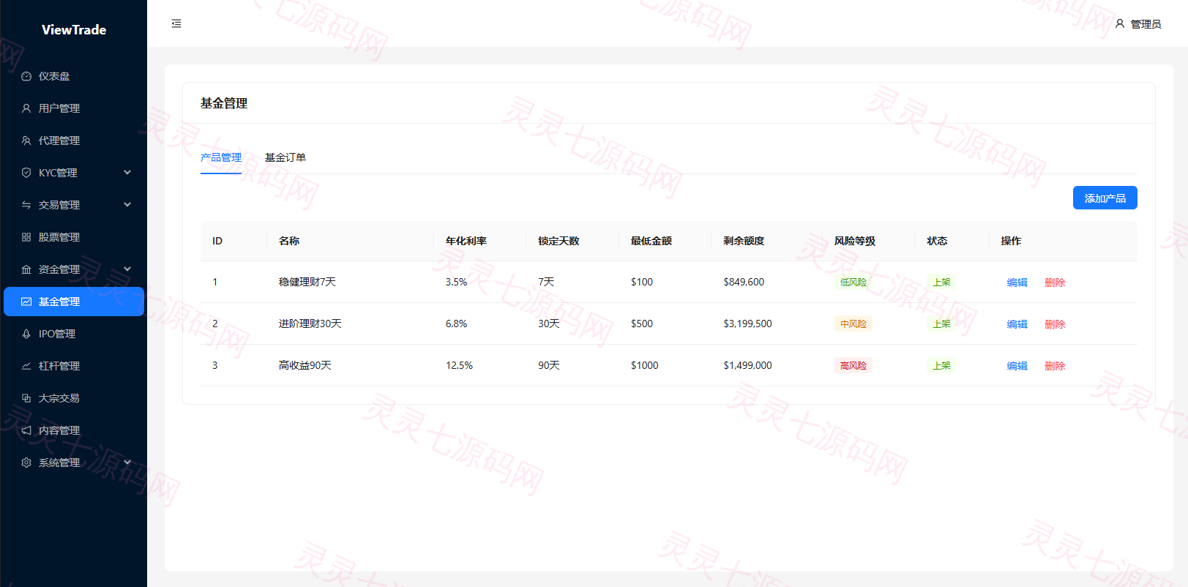Click the gear icon beside 系统管理
This screenshot has width=1188, height=587.
tap(26, 463)
